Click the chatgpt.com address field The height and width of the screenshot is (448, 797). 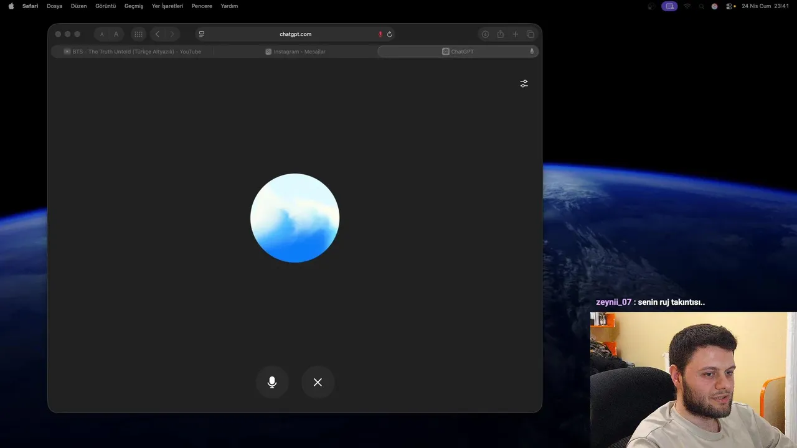[x=295, y=34]
